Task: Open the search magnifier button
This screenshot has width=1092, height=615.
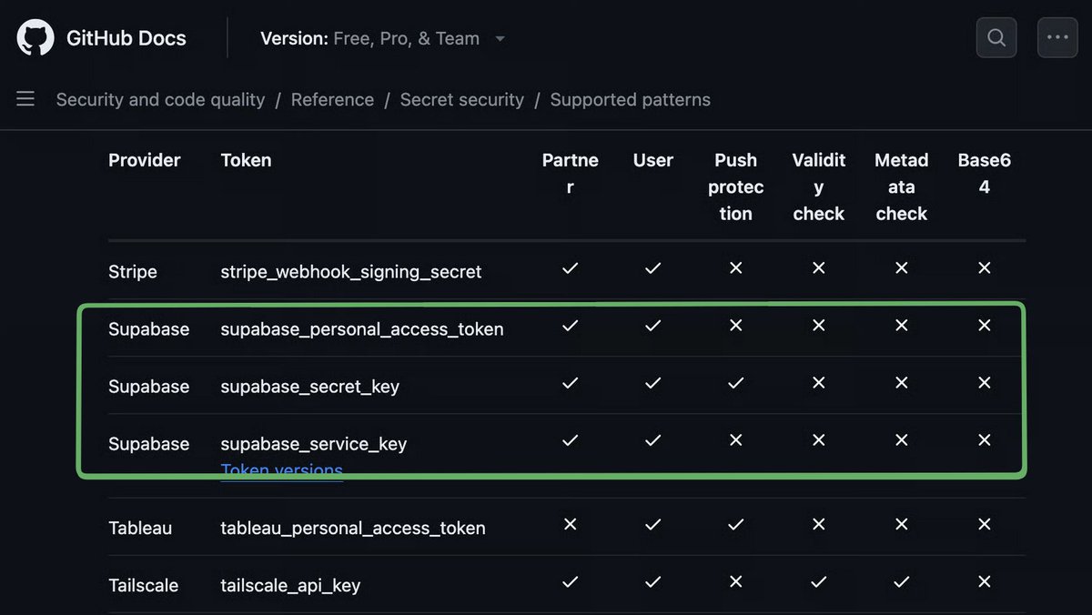Action: point(996,38)
